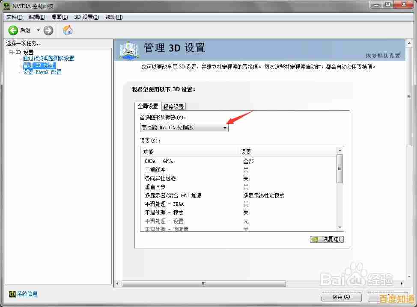Click the forward navigation arrow icon

[x=48, y=30]
